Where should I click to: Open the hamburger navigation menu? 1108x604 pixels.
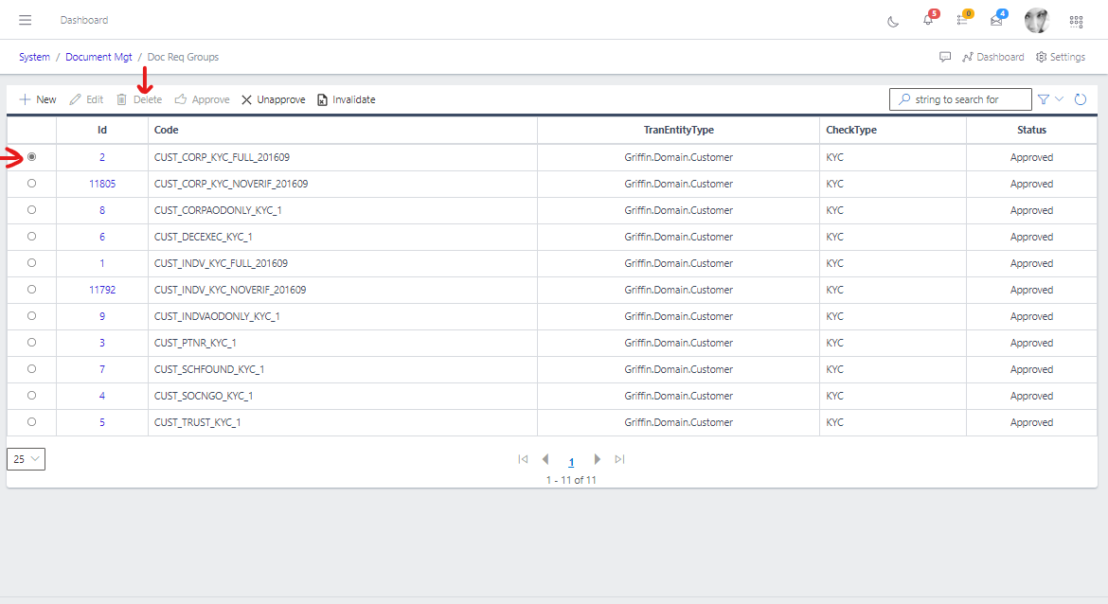click(26, 20)
